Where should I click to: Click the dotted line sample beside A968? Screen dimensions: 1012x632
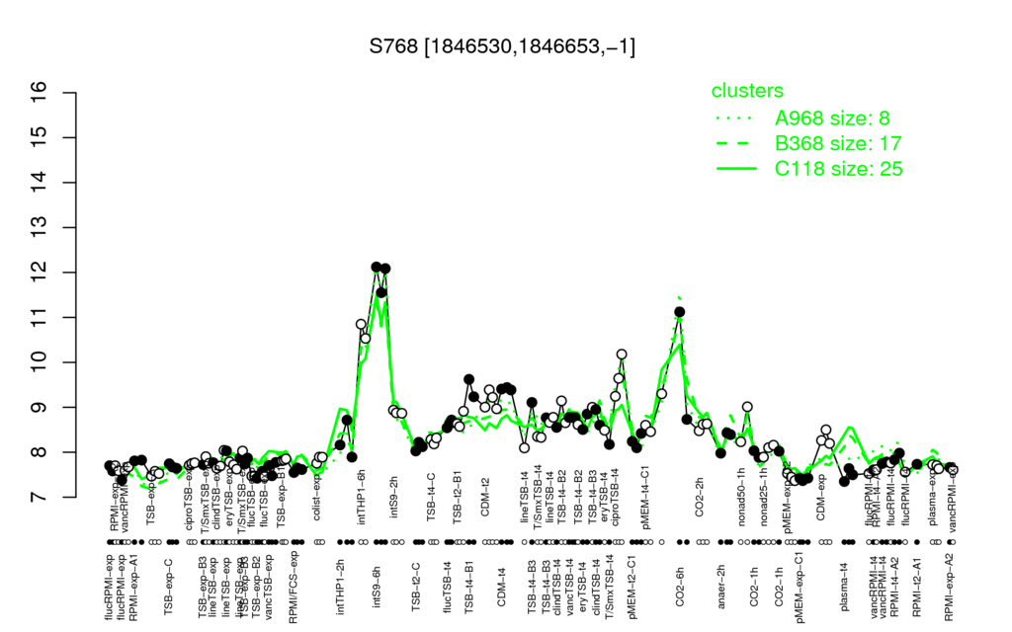point(736,118)
